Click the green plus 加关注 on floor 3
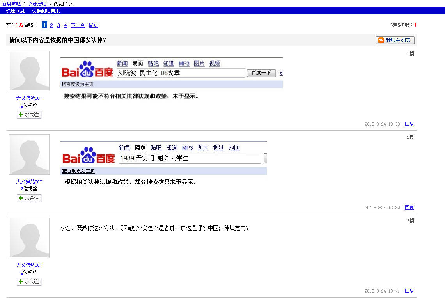The image size is (445, 298). (x=29, y=282)
